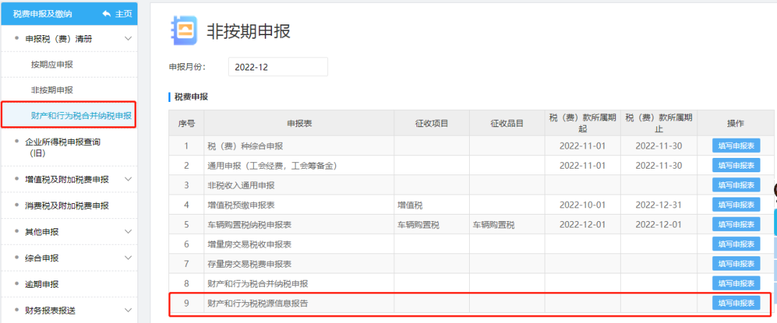777x323 pixels.
Task: Select 财务报表报送 menu heading
Action: (x=50, y=310)
